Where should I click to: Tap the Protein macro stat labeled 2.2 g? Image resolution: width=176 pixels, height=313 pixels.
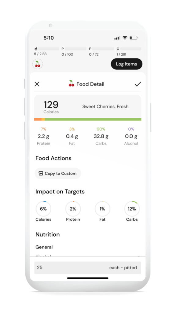(x=43, y=136)
